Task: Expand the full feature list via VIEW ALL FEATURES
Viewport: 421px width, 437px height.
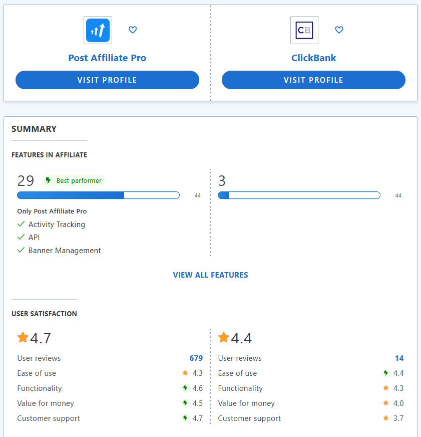Action: [x=210, y=275]
